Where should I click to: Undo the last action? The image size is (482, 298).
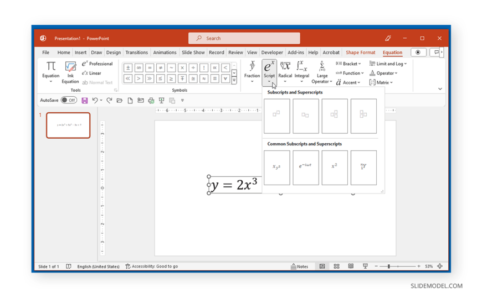(95, 101)
